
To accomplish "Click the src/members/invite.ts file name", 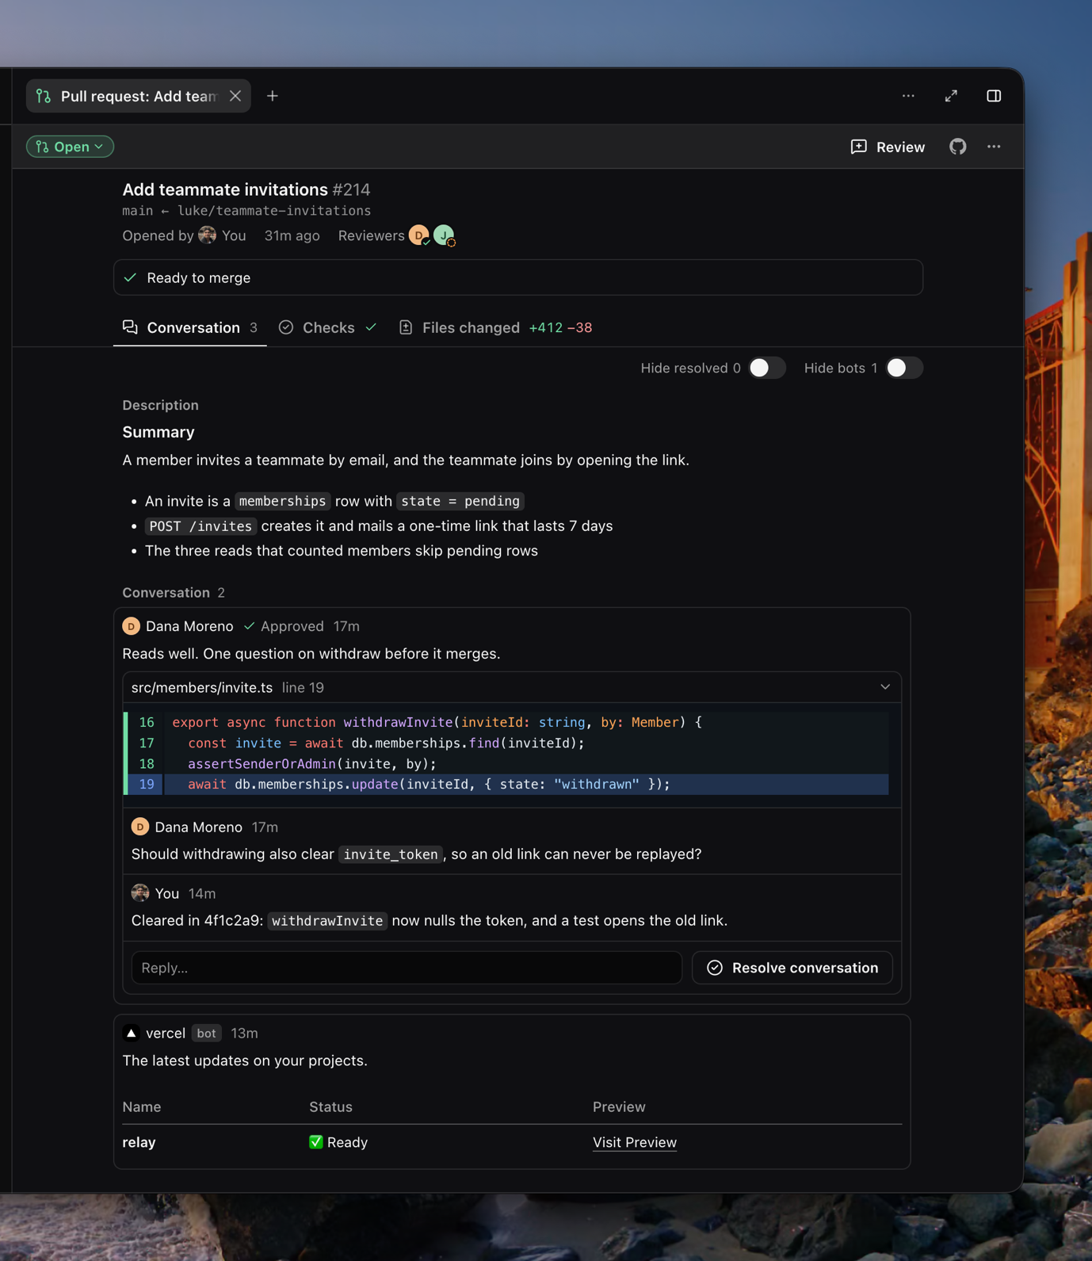I will tap(202, 687).
